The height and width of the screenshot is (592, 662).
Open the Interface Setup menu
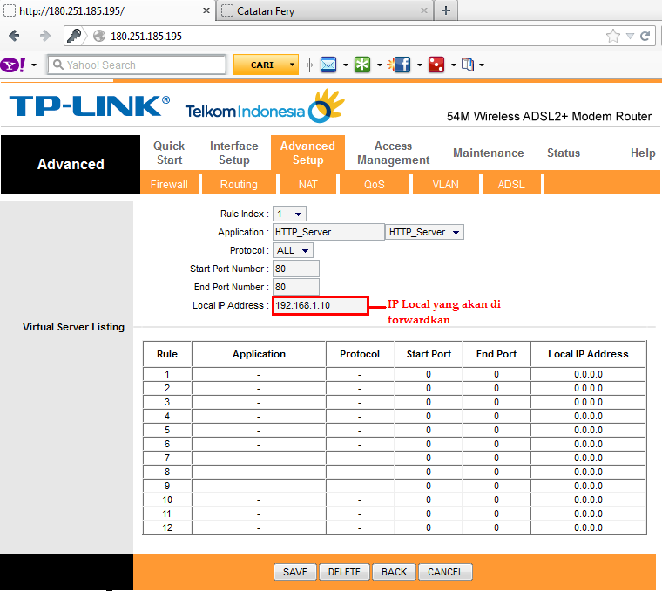coord(234,153)
